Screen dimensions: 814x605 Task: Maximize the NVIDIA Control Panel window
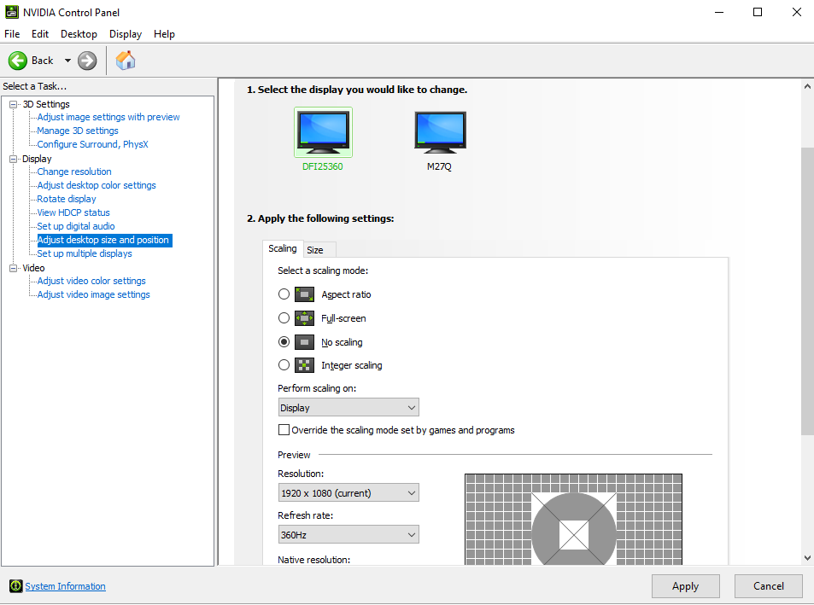pyautogui.click(x=758, y=12)
